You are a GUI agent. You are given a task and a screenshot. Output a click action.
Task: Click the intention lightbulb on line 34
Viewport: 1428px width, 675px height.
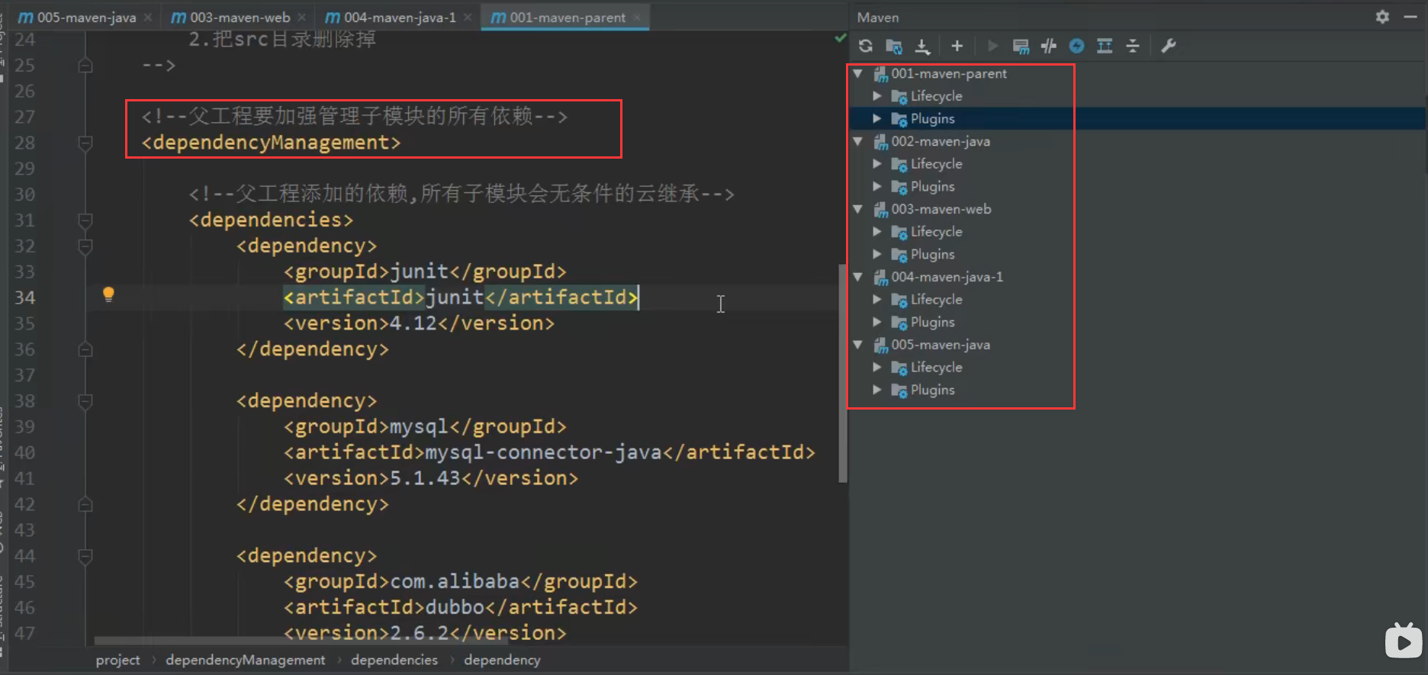click(x=108, y=294)
